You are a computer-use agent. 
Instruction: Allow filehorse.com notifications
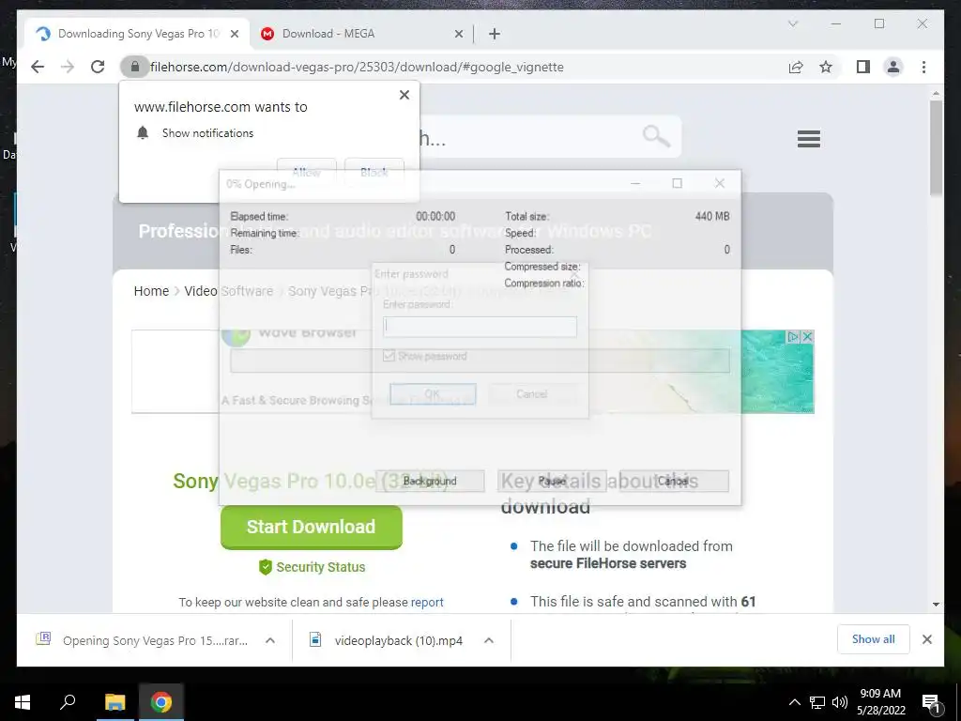point(307,173)
